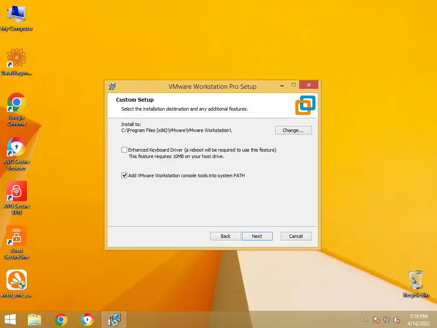The width and height of the screenshot is (437, 328).
Task: Cancel the VMware Workstation setup
Action: point(296,236)
